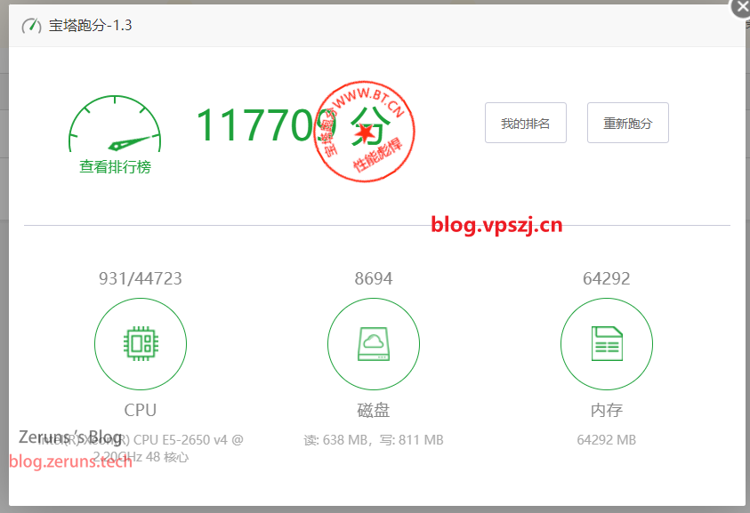Viewport: 750px width, 513px height.
Task: Click the 宝塔跑分-1.3 dialog title
Action: point(91,25)
